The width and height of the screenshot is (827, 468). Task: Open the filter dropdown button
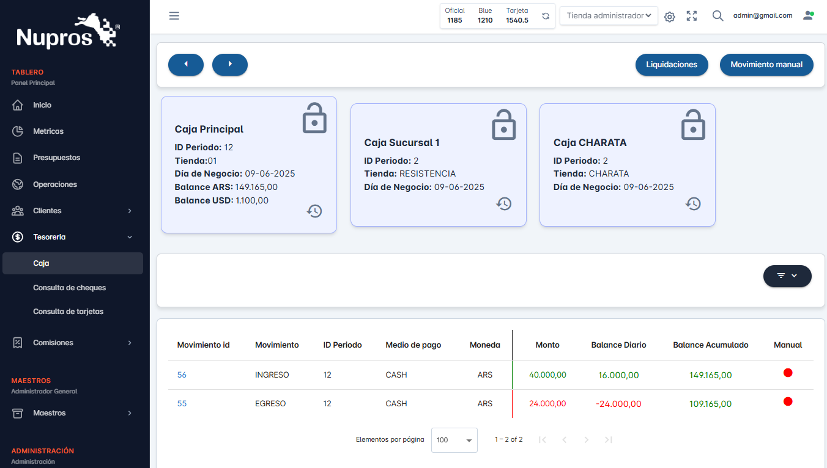point(787,276)
